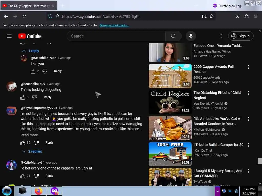262x196 pixels.
Task: Open Firefox from the taskbar
Action: click(39, 191)
